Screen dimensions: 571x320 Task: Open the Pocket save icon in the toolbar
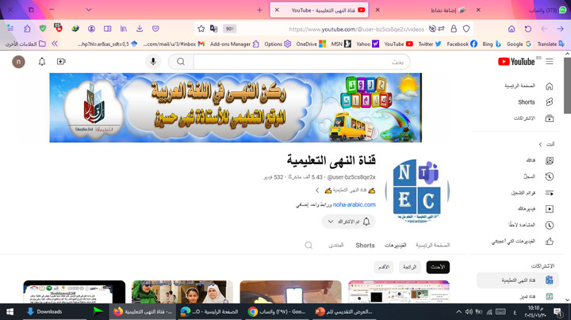[x=155, y=29]
